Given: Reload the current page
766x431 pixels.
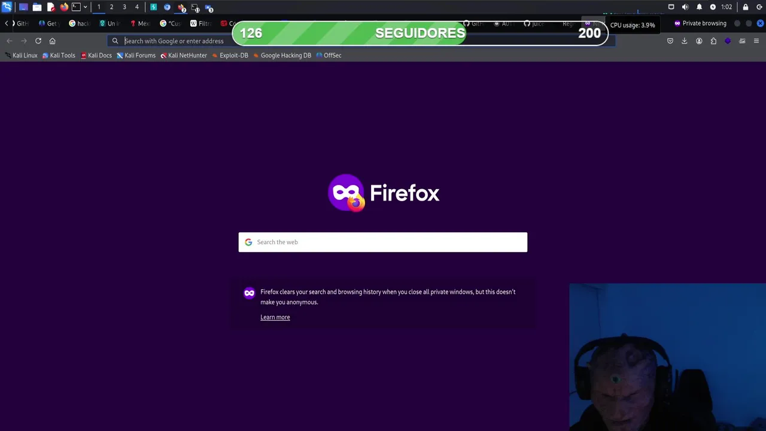Looking at the screenshot, I should (x=38, y=41).
